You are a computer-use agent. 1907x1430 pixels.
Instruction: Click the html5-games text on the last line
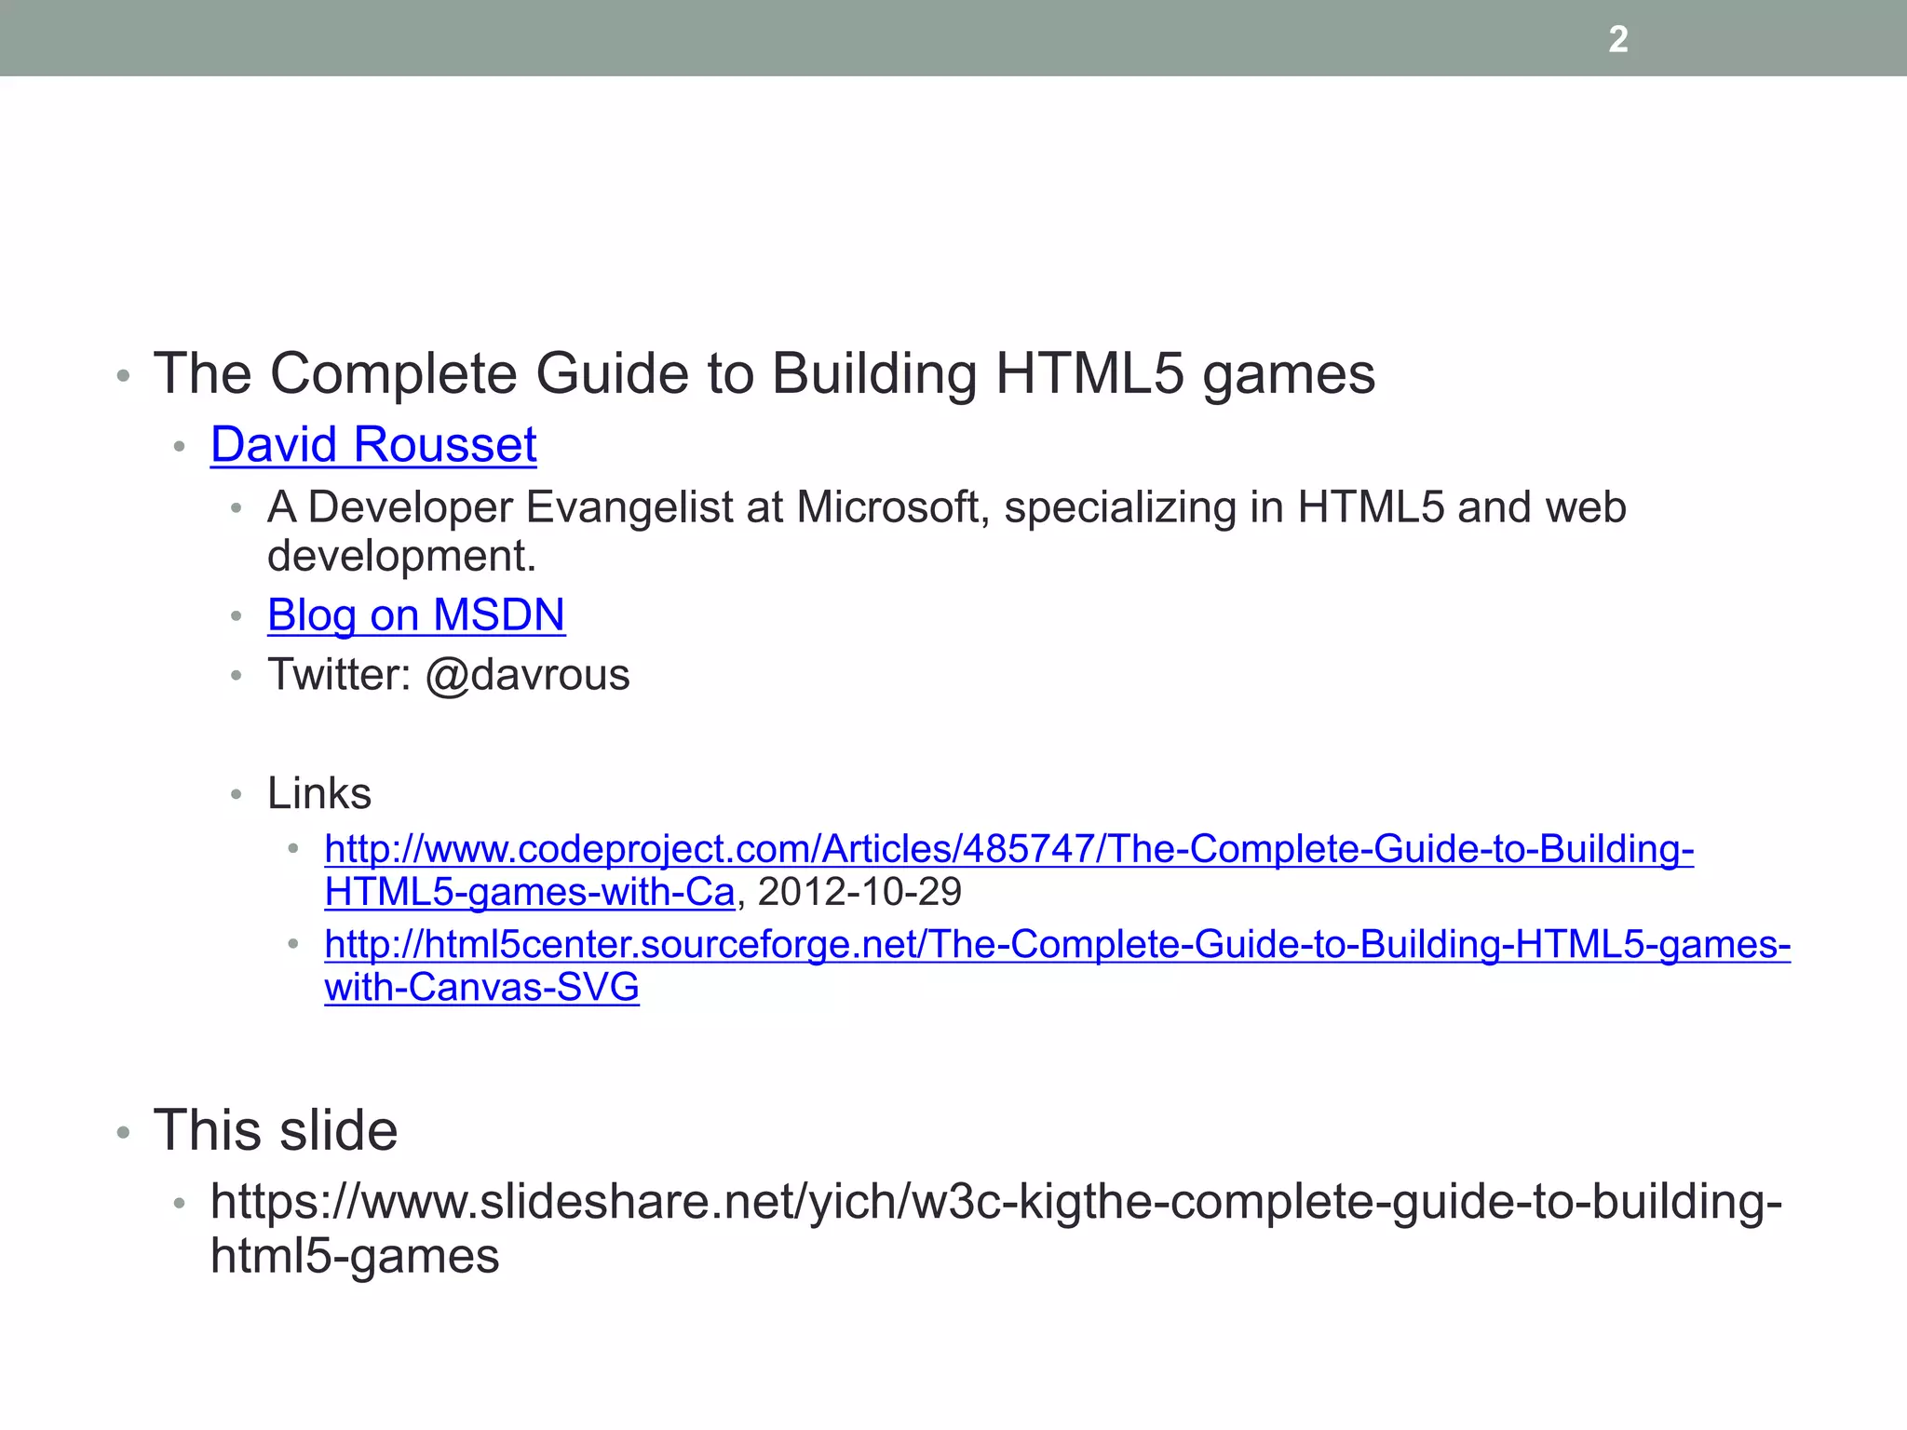355,1256
